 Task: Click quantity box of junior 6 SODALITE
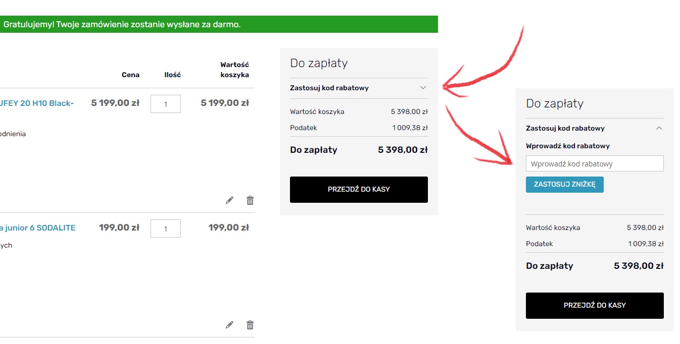coord(166,228)
